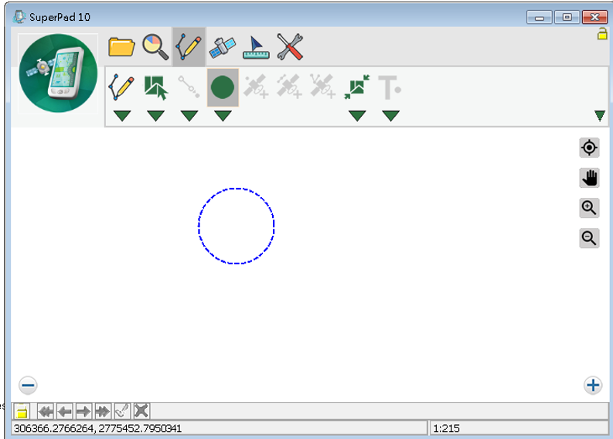Expand dropdown under the text T tool

[391, 116]
